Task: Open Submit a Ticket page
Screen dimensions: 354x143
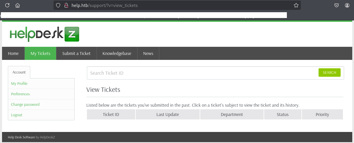Action: pyautogui.click(x=76, y=53)
